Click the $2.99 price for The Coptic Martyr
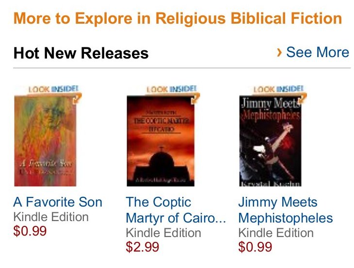 (143, 247)
